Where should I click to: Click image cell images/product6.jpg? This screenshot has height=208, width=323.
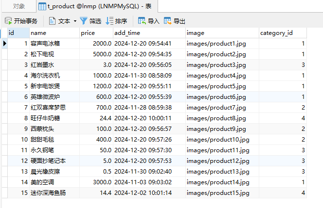pyautogui.click(x=222, y=97)
